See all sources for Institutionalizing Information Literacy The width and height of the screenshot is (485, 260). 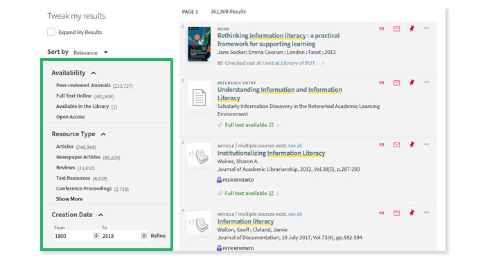pyautogui.click(x=295, y=146)
